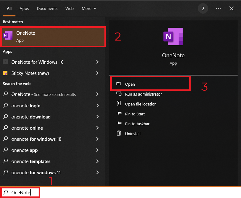Click the Open file location icon
This screenshot has width=241, height=198.
point(119,103)
